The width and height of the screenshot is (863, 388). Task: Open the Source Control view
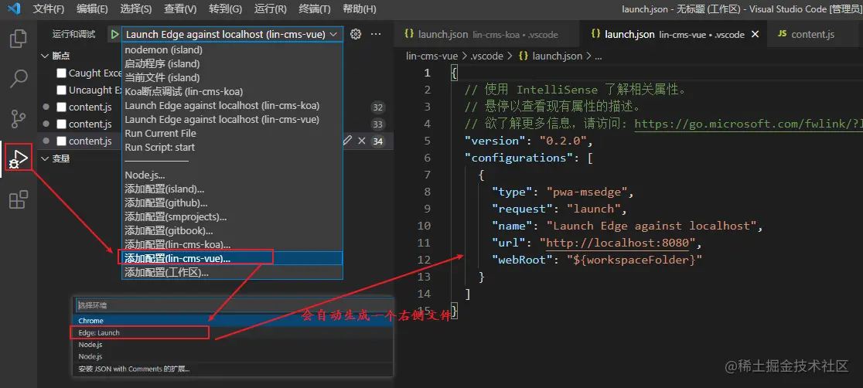click(x=18, y=118)
